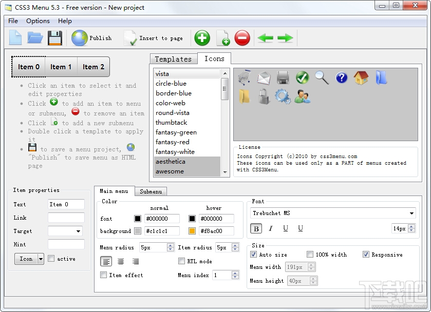
Task: Pick the shopping cart icon
Action: pyautogui.click(x=245, y=77)
